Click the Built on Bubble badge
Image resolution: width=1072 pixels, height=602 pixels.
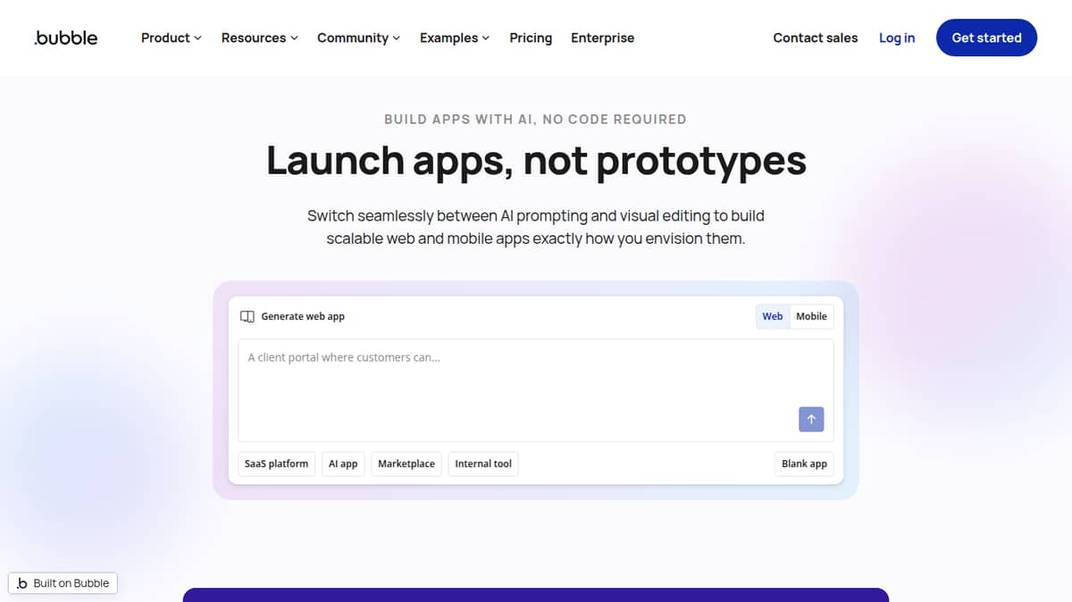point(63,583)
